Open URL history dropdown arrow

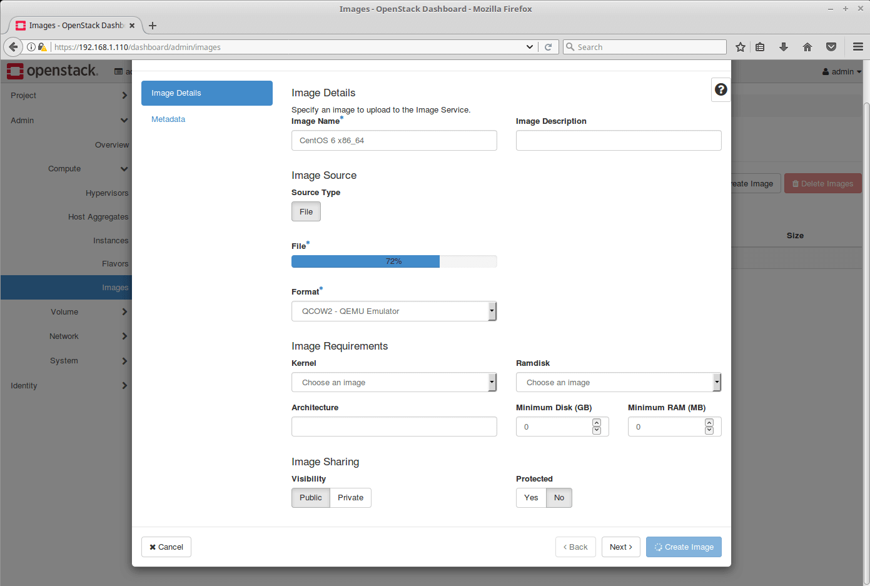coord(530,47)
